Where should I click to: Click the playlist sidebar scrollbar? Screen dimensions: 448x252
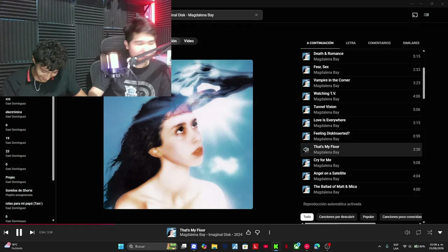(53, 138)
